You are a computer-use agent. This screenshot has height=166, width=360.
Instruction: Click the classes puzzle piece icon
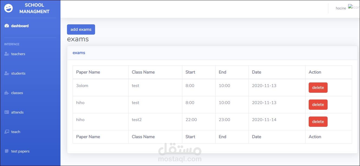pos(7,93)
